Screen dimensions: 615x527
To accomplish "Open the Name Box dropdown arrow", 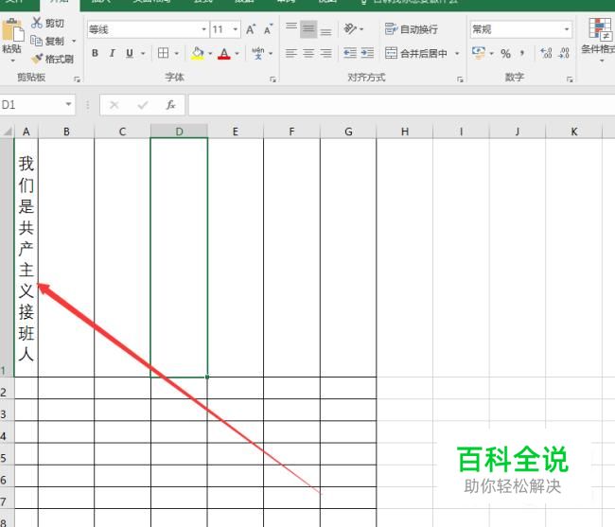I will [x=69, y=104].
